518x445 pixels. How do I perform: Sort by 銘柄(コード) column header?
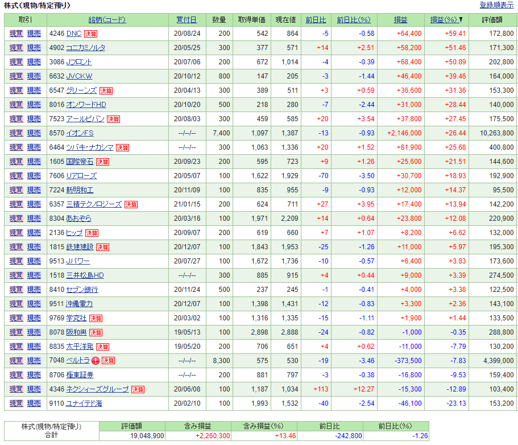[x=107, y=20]
